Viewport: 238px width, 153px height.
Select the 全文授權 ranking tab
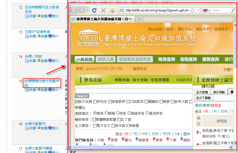pyautogui.click(x=202, y=92)
